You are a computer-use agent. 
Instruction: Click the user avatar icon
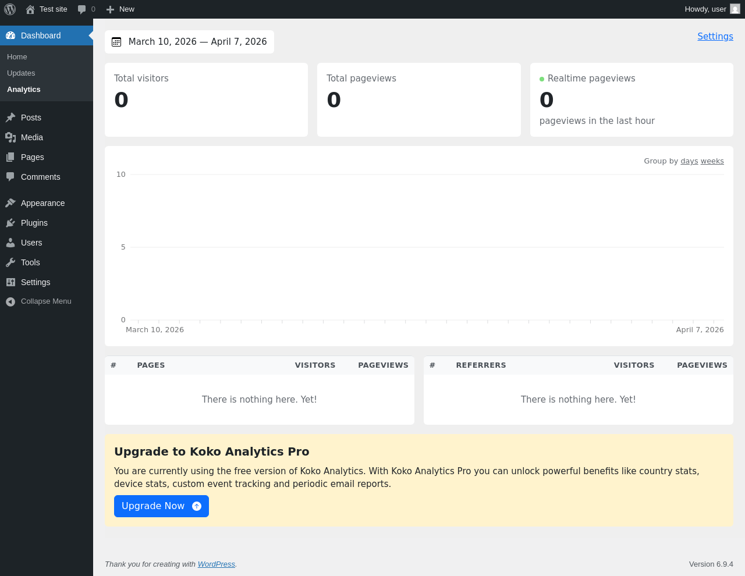point(735,9)
